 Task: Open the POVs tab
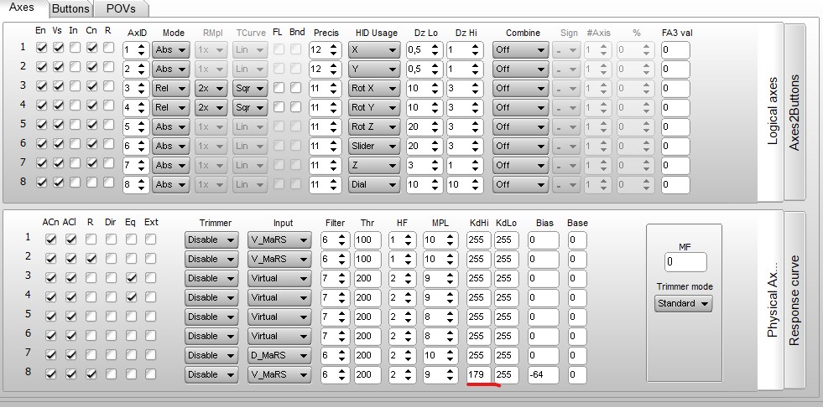click(121, 9)
